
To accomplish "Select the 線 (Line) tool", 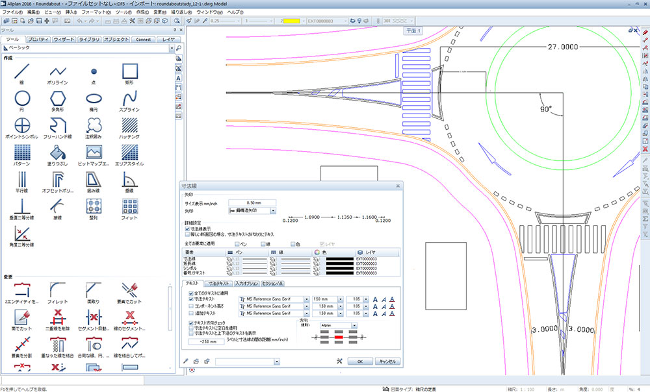I will pos(22,70).
